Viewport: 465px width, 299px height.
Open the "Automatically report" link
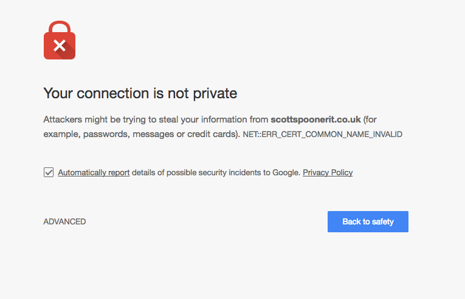(x=94, y=172)
